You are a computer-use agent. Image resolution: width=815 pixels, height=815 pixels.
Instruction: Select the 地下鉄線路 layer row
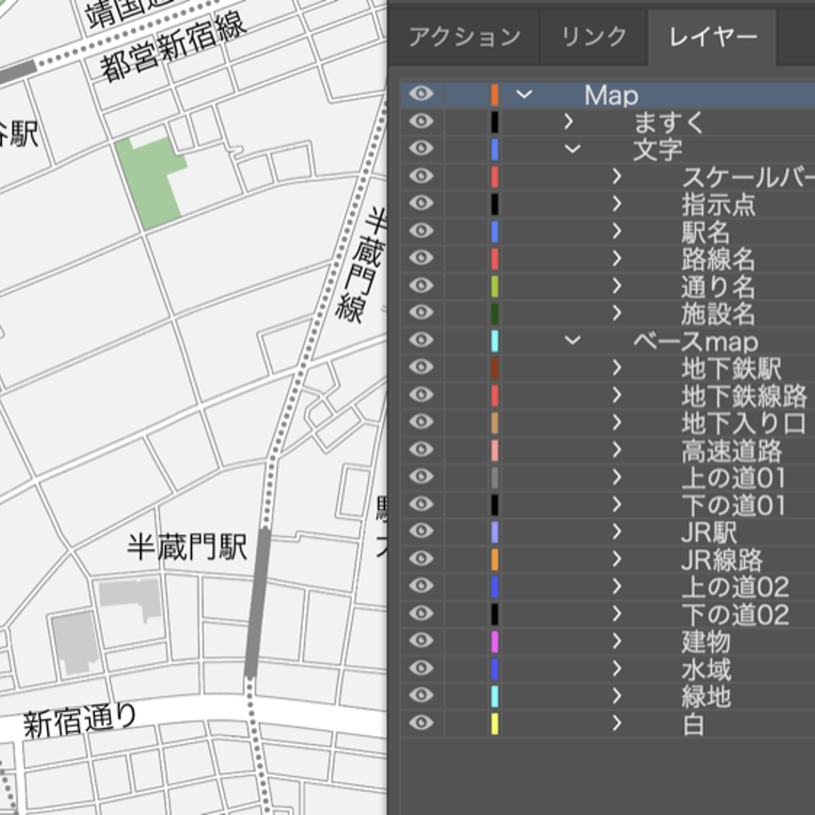click(608, 395)
